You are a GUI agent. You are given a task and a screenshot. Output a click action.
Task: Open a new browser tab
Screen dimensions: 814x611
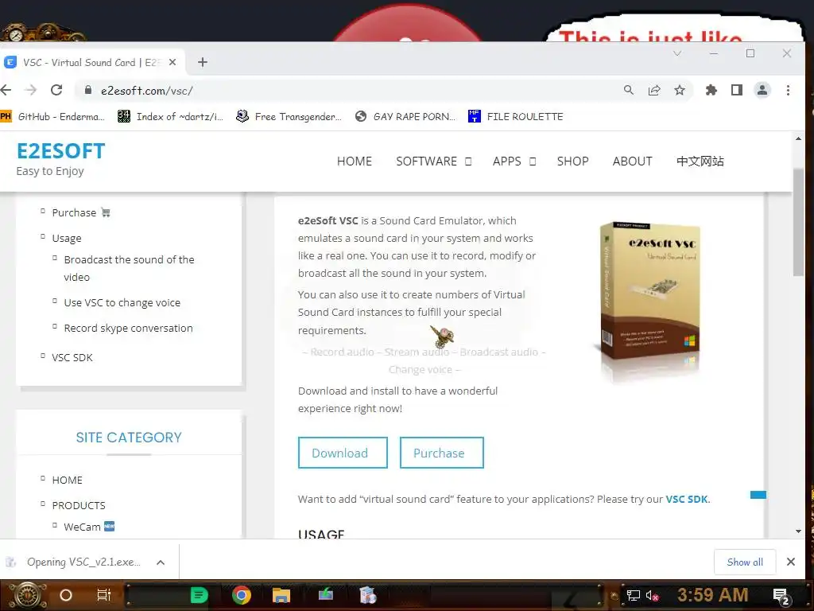(x=203, y=62)
